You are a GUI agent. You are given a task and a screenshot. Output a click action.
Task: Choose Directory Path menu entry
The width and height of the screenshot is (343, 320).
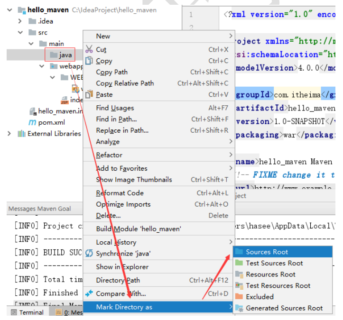point(159,280)
